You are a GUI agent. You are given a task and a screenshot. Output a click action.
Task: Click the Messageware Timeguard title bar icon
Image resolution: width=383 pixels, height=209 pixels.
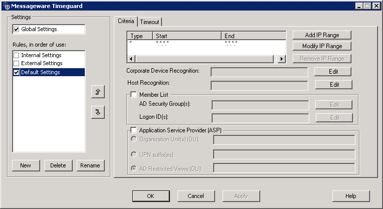coord(7,6)
